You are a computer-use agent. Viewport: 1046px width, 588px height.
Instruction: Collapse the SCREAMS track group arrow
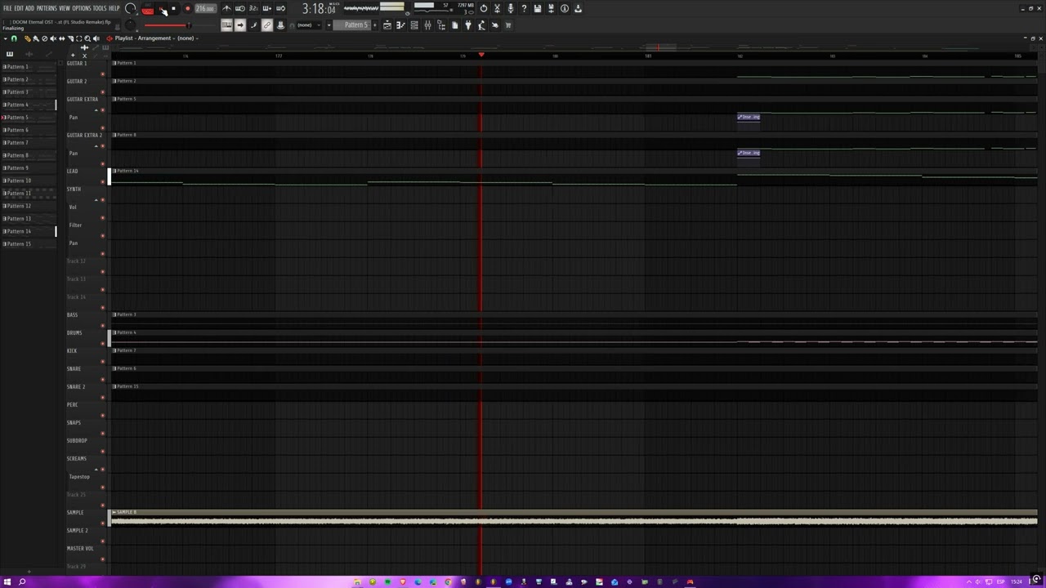point(96,470)
